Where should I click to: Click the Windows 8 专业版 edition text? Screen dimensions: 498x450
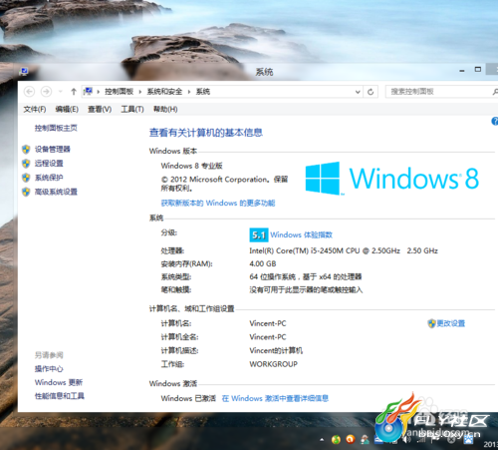click(x=191, y=166)
